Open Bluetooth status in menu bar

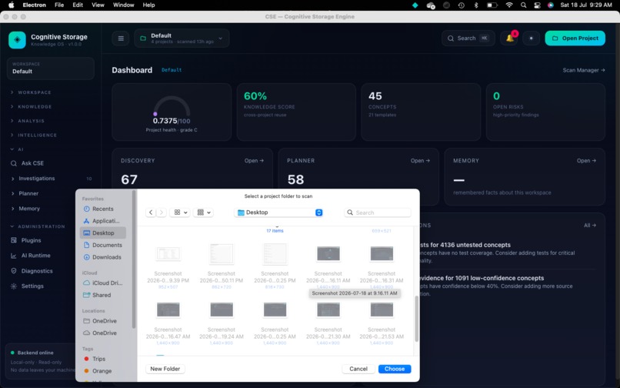pyautogui.click(x=476, y=5)
